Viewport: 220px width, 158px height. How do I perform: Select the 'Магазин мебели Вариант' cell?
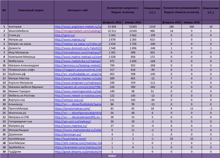[x=31, y=87]
